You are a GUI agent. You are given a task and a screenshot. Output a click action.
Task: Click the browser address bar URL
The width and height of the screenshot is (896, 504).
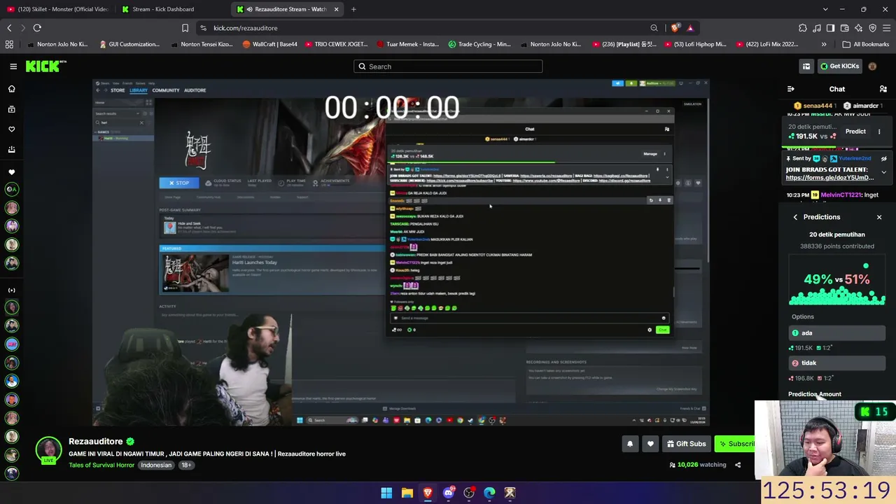[245, 28]
